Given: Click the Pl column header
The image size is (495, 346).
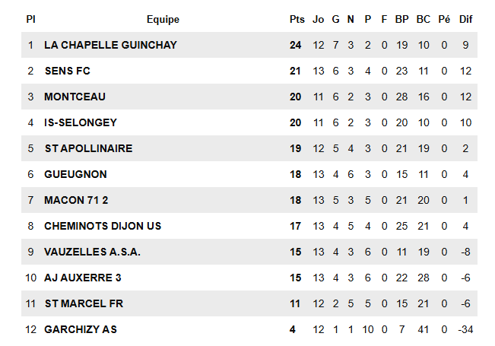Looking at the screenshot, I should (x=30, y=19).
